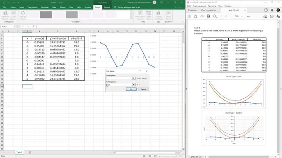Click Acrobat sign document pen icon
The height and width of the screenshot is (158, 282).
pos(265,16)
